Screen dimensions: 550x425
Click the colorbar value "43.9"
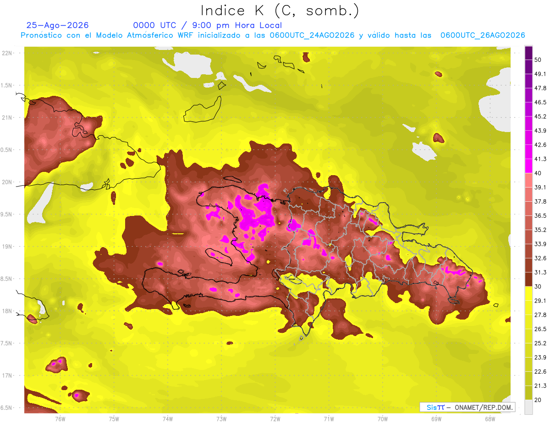540,131
